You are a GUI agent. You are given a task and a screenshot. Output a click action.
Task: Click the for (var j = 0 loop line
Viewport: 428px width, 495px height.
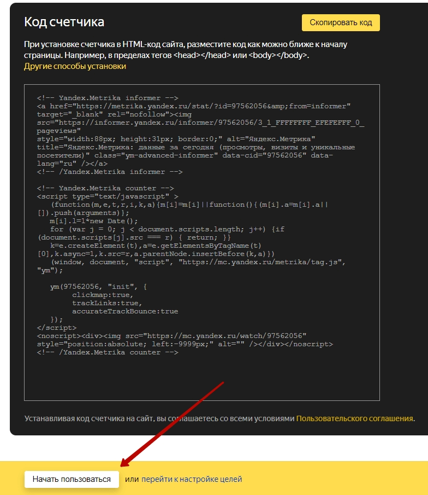(x=167, y=229)
